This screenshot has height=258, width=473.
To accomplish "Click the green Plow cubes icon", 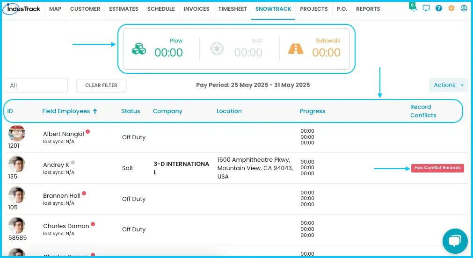I will tap(139, 49).
